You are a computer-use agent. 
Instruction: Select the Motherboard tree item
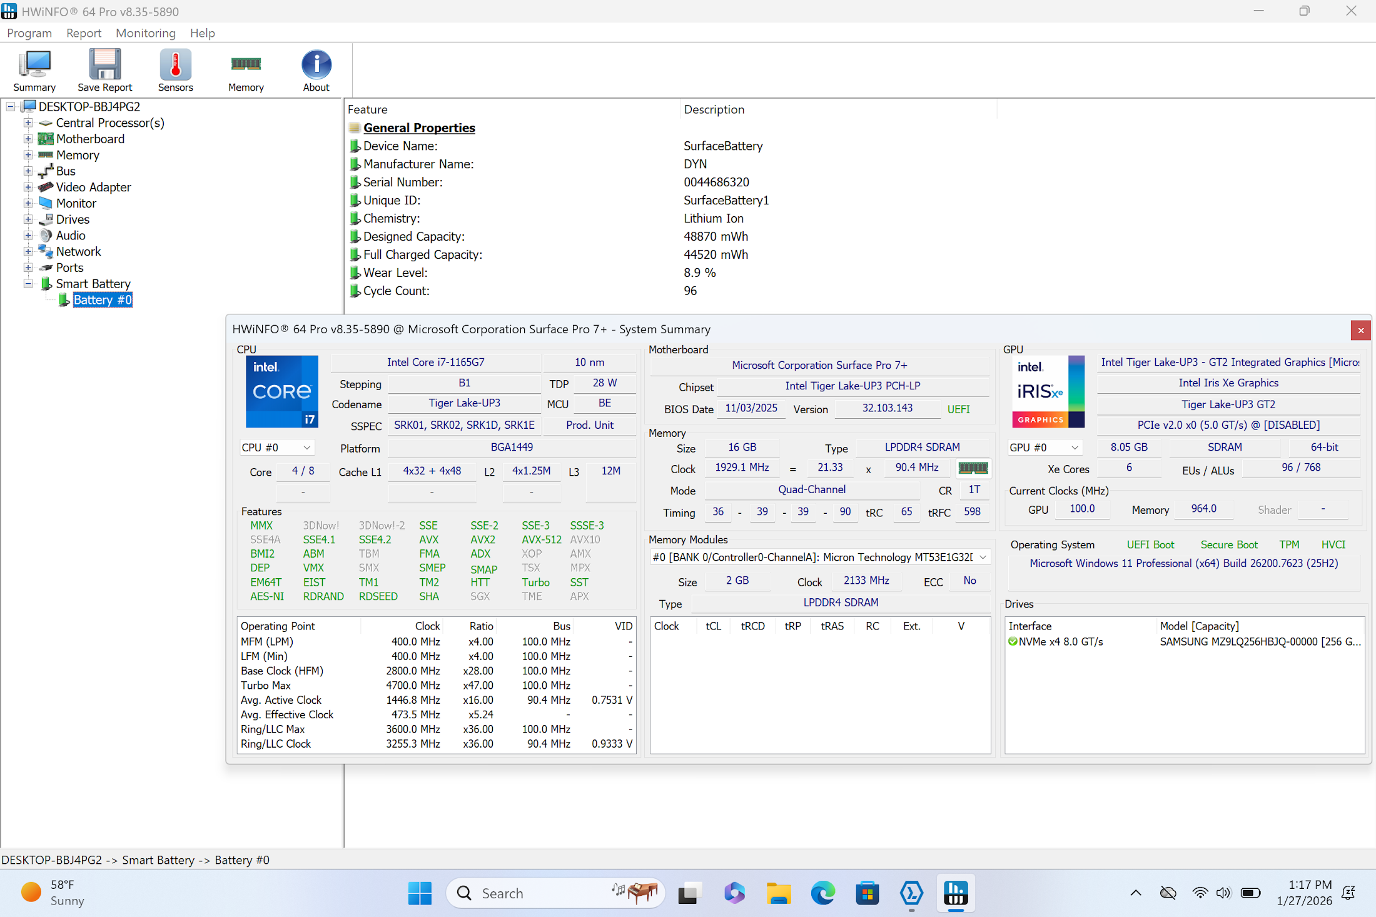[x=90, y=139]
